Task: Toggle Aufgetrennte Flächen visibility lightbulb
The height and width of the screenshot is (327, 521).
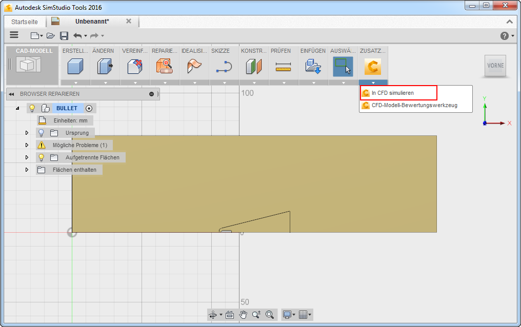Action: pyautogui.click(x=41, y=157)
